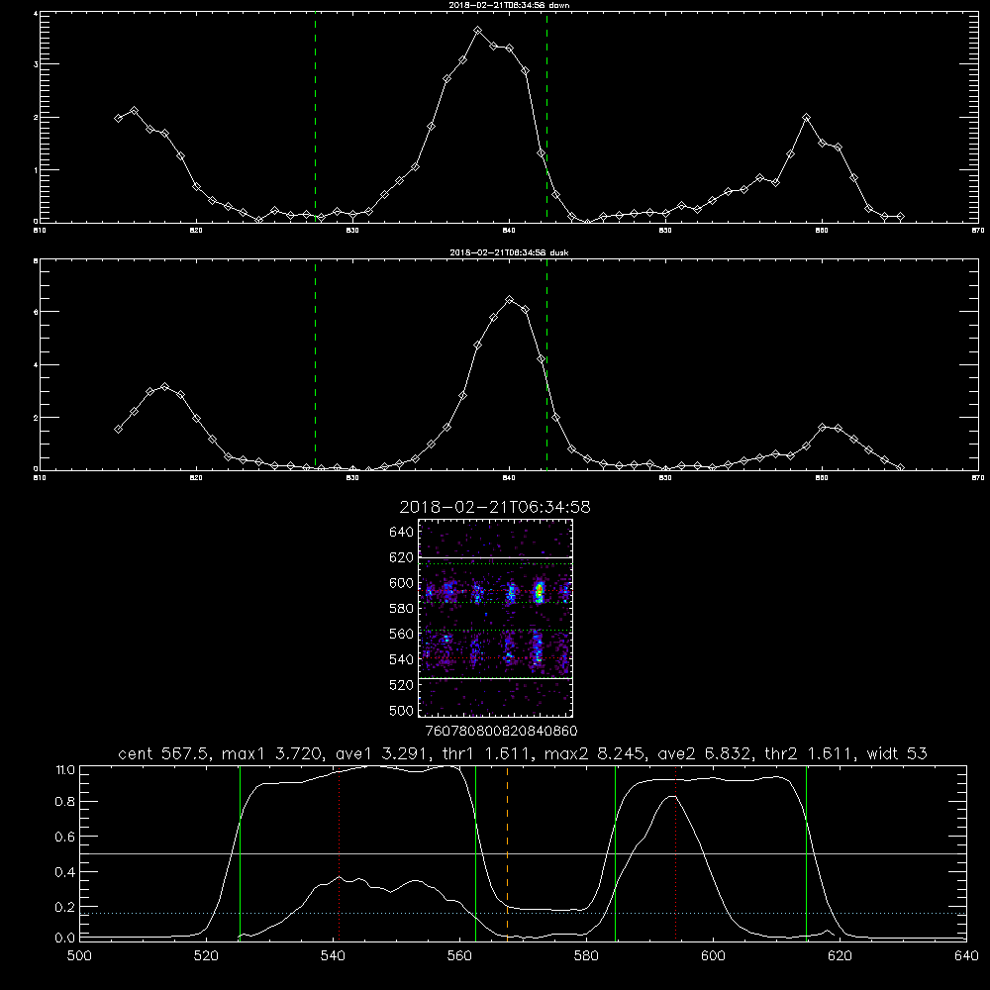Click the "520" x-axis label on the bottom plot
The width and height of the screenshot is (990, 990).
(x=207, y=956)
